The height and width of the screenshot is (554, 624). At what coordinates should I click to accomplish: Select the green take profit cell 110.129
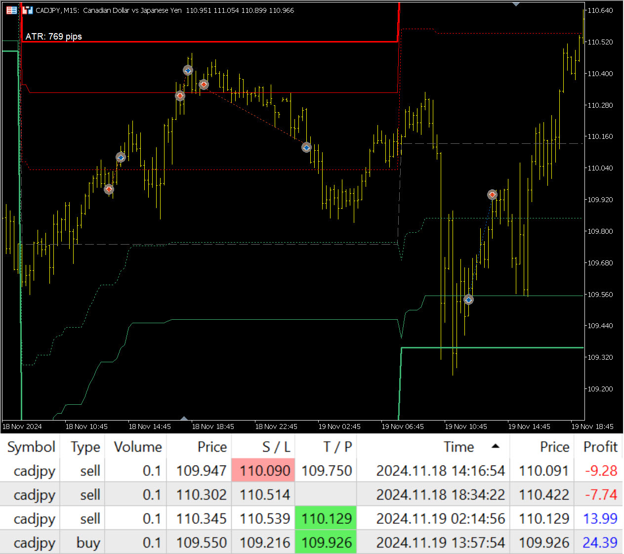tap(326, 518)
